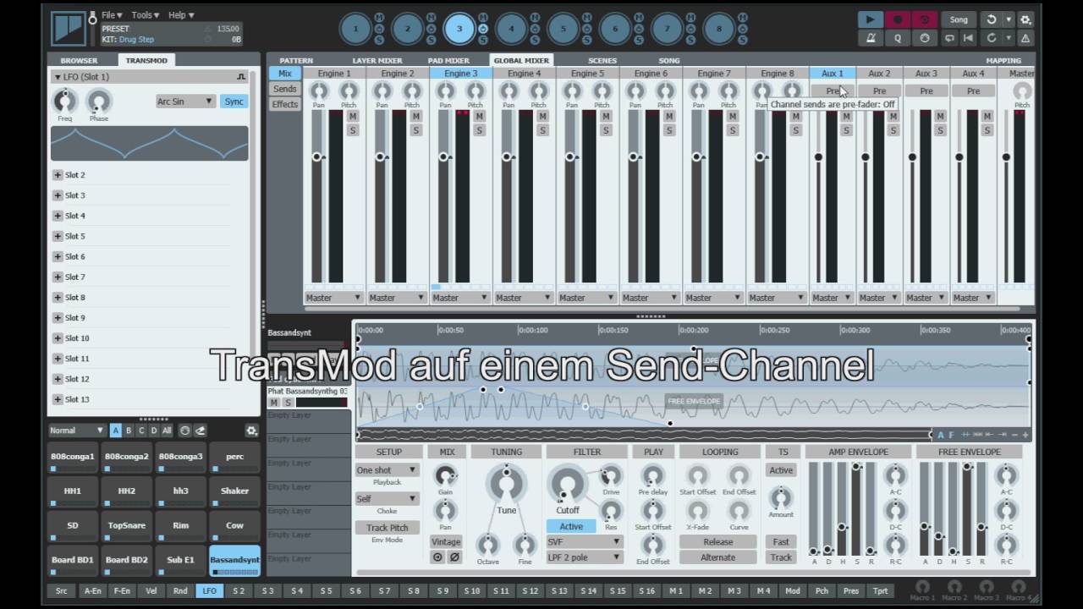Click the Song button
The image size is (1083, 609).
959,19
